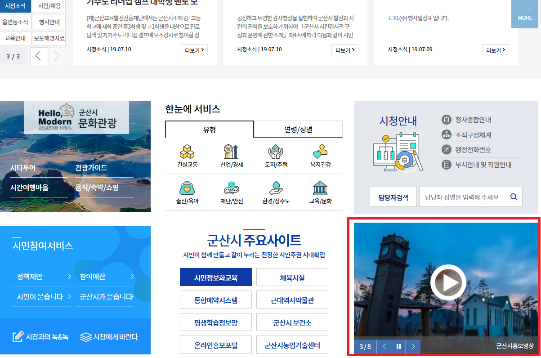Open the 환경/상수도 water drop icon
This screenshot has width=541, height=358.
pos(276,188)
